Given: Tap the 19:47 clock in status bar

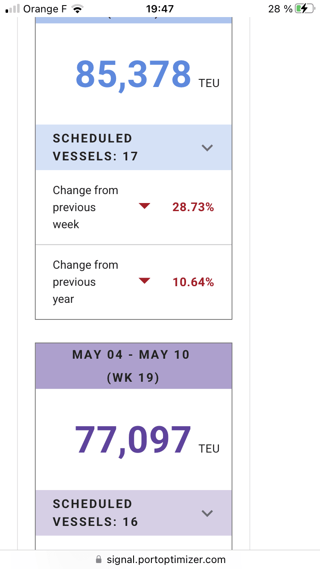Looking at the screenshot, I should [160, 9].
